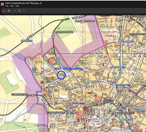Click the 'LehrterBf.' map label
The image size is (146, 132).
pos(20,94)
